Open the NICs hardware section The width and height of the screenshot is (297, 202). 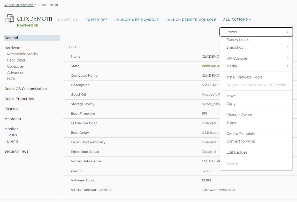pyautogui.click(x=11, y=79)
